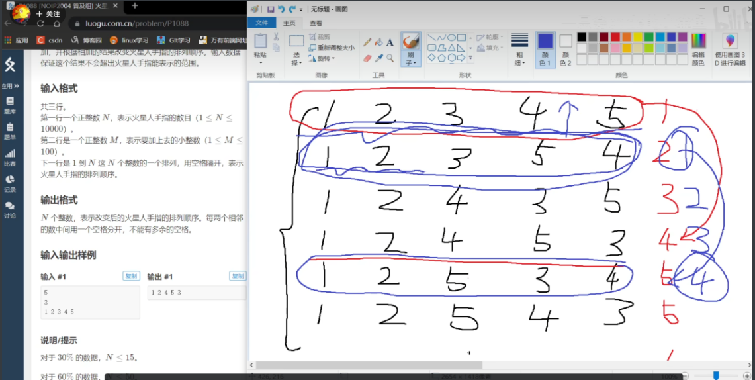
Task: Click the Copy icon below scissors
Action: click(277, 47)
